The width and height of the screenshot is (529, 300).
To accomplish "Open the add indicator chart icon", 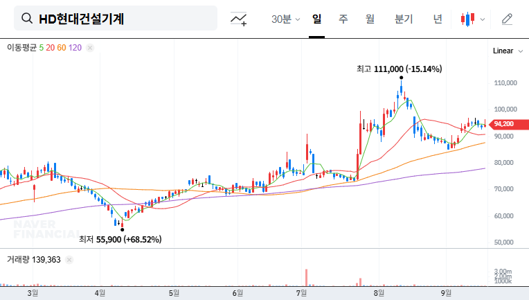I will coord(238,19).
